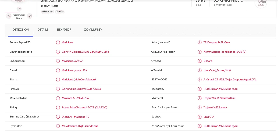This screenshot has height=132, width=278.
Task: Click the ESET-NOD32 engine name
Action: [x=159, y=80]
